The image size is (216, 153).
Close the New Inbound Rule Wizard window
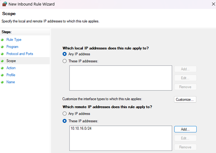(213, 4)
